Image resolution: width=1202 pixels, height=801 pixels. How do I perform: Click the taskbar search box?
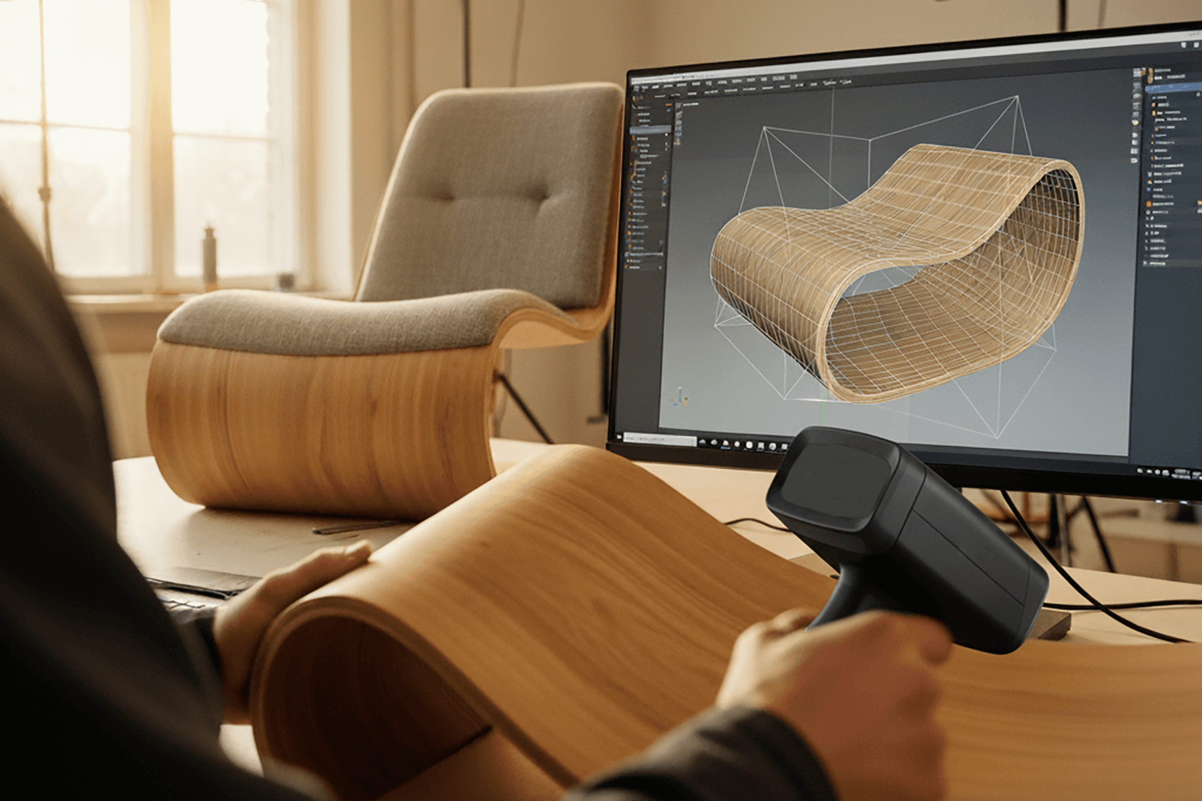tap(660, 440)
